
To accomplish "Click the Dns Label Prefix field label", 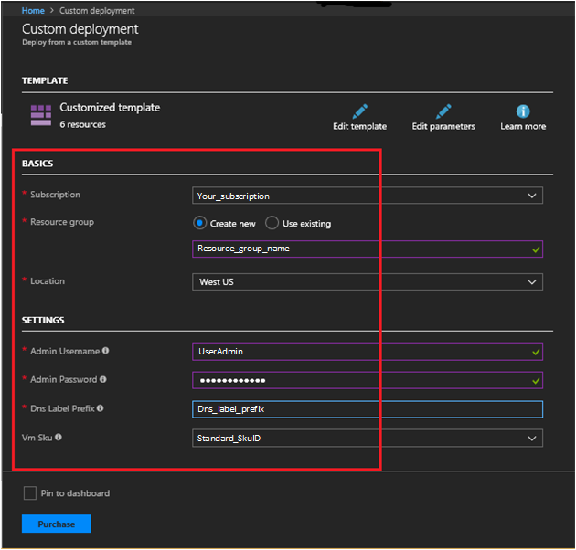I will click(62, 408).
